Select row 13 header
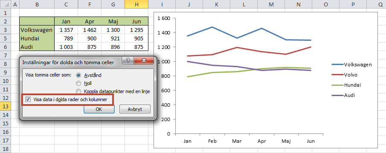This screenshot has width=386, height=153. [6, 106]
